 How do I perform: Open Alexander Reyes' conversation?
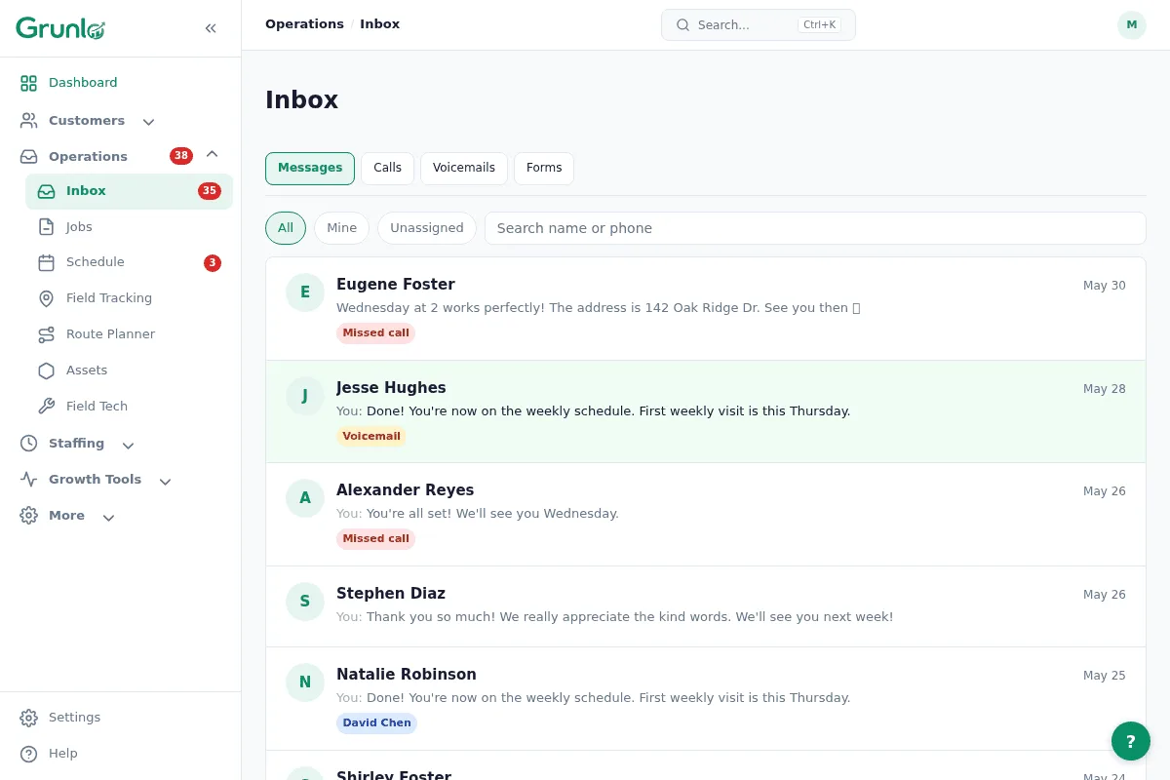pos(706,515)
